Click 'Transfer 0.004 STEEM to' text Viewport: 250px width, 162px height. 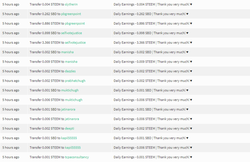click(x=47, y=4)
